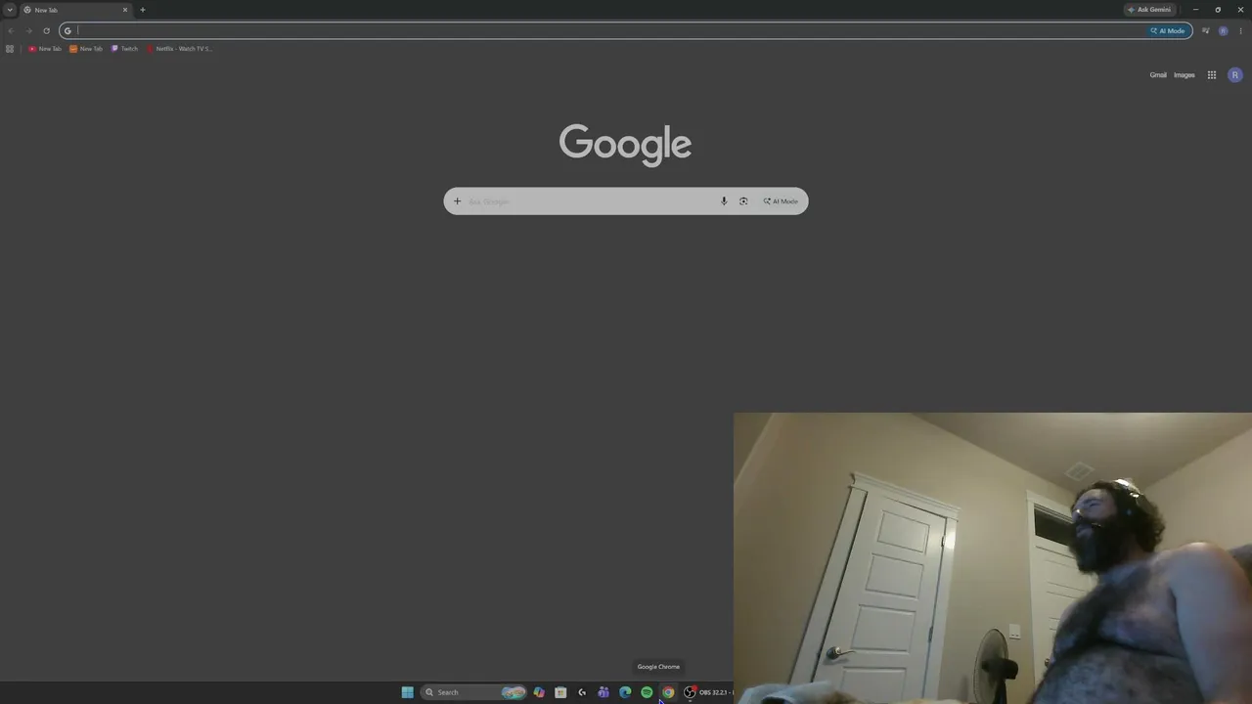Image resolution: width=1252 pixels, height=704 pixels.
Task: Open Spotify from the taskbar
Action: click(x=647, y=692)
